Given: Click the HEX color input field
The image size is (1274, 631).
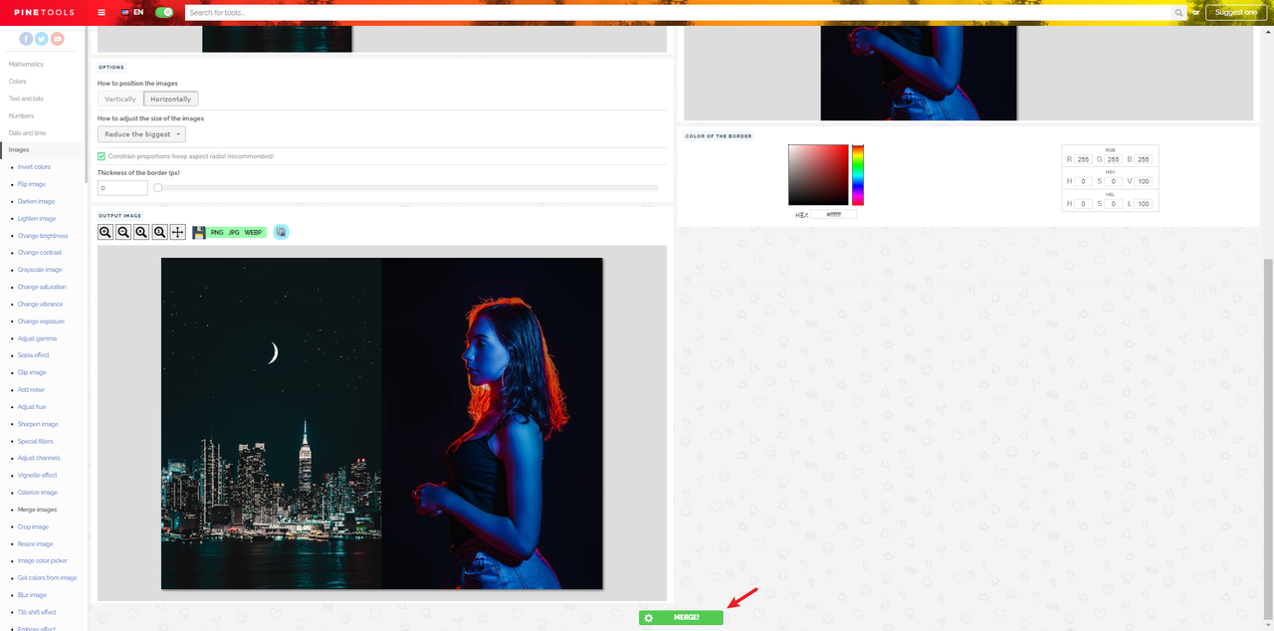Looking at the screenshot, I should click(833, 214).
